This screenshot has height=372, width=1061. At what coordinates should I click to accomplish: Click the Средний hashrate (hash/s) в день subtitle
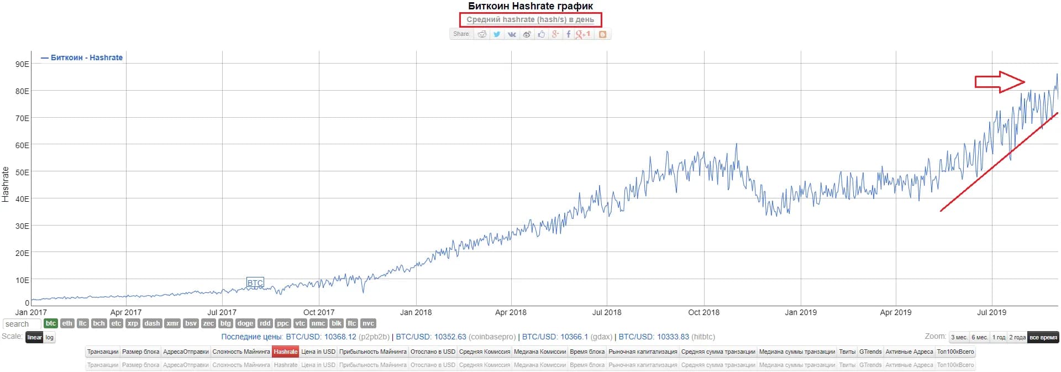[x=530, y=19]
